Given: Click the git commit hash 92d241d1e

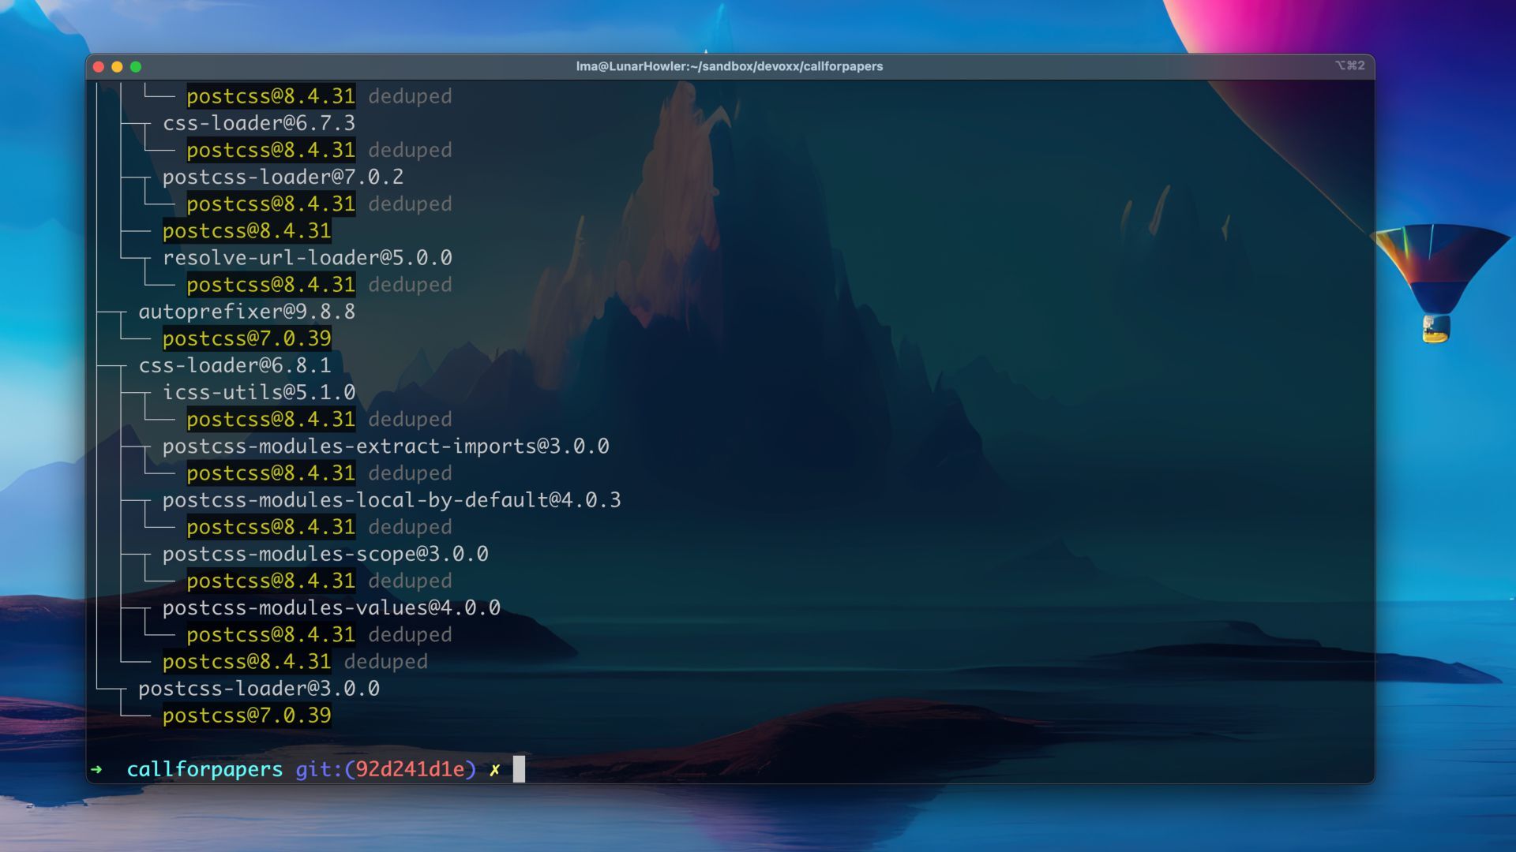Looking at the screenshot, I should click(410, 769).
